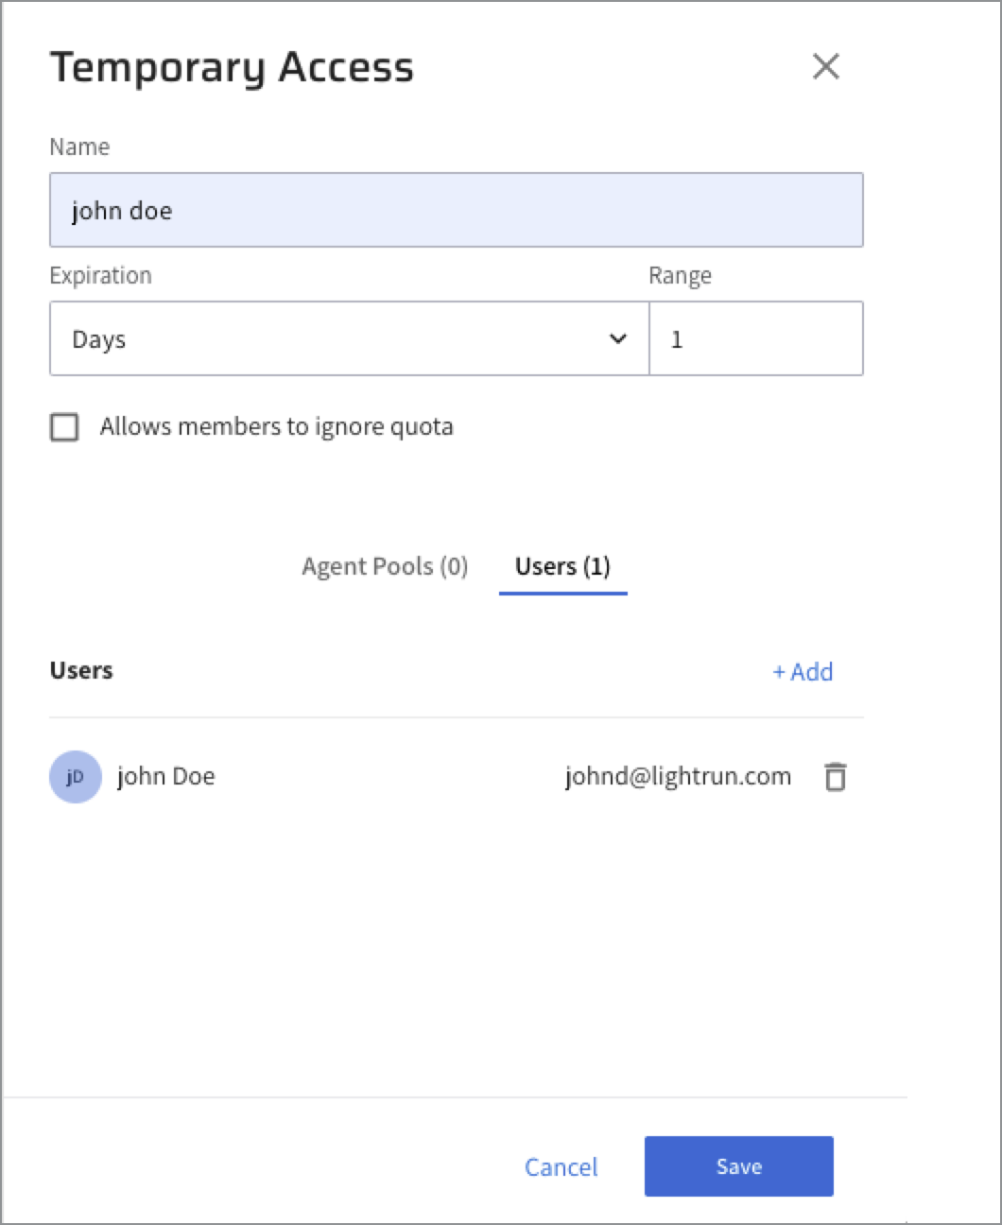
Task: Save the temporary access settings
Action: point(738,1166)
